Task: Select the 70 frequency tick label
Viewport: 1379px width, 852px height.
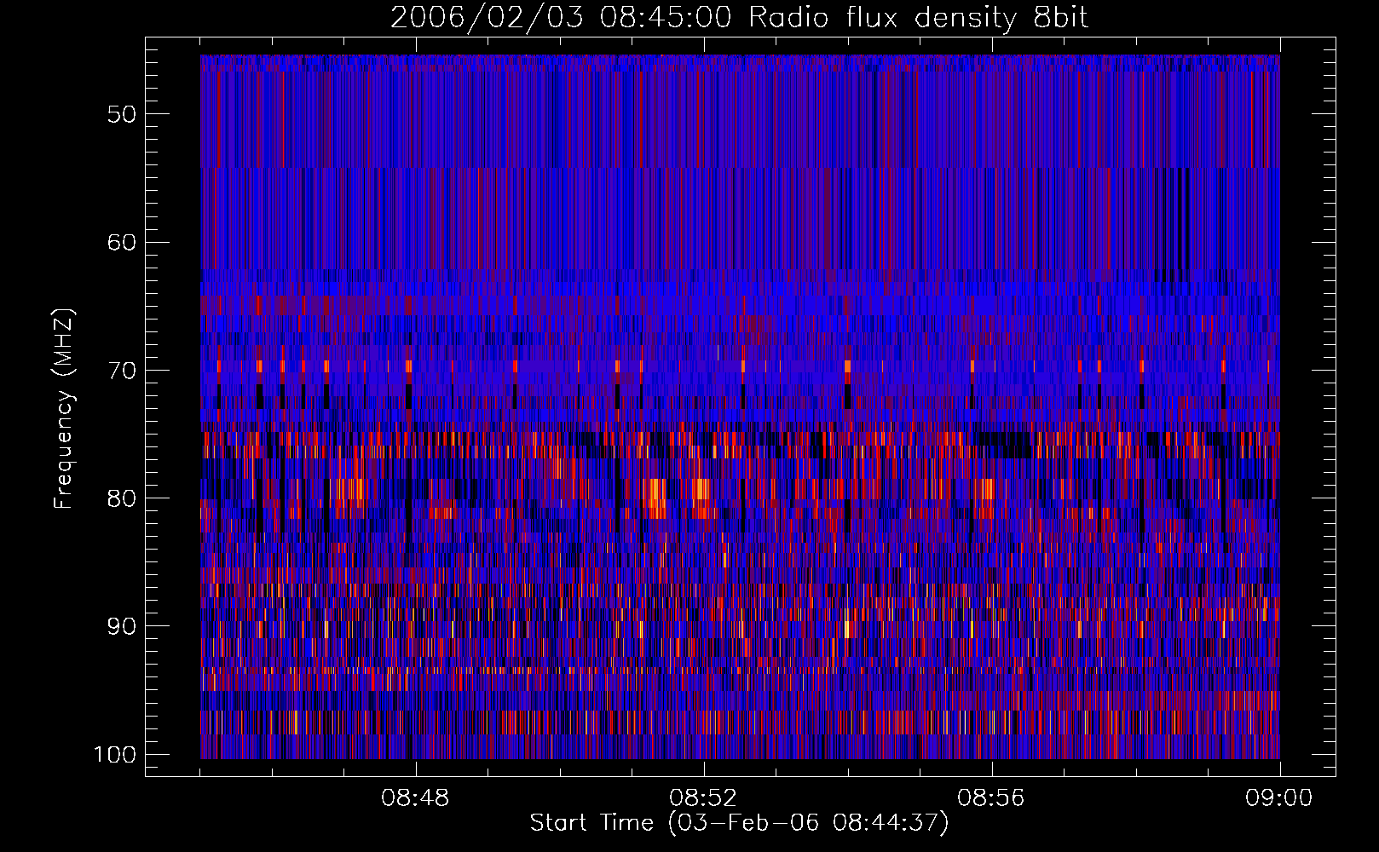Action: 122,371
